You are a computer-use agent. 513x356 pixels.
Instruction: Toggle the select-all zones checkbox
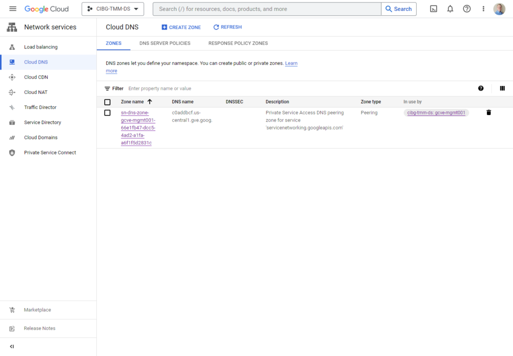[x=107, y=102]
